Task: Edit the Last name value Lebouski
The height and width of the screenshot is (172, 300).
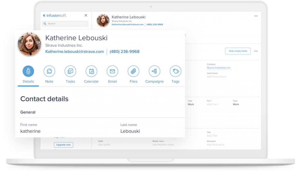Action: tap(130, 131)
